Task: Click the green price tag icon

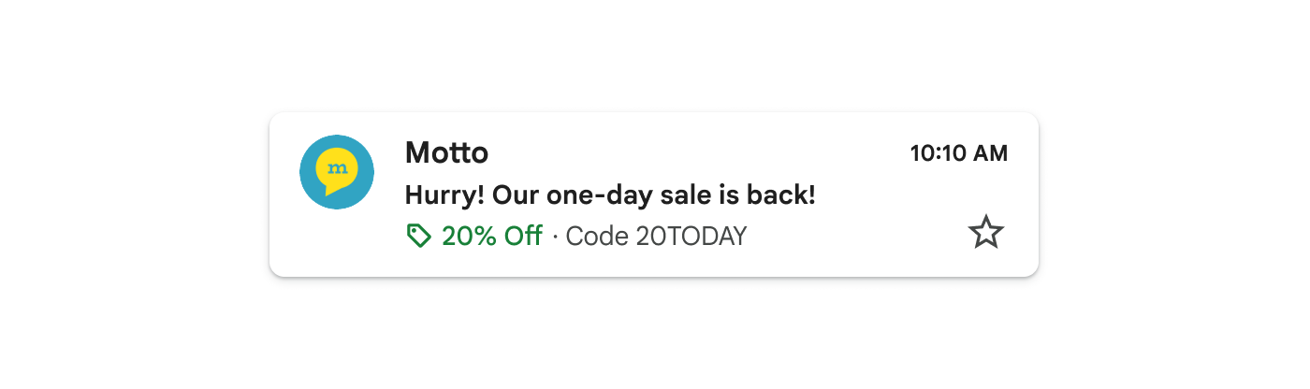Action: (418, 236)
